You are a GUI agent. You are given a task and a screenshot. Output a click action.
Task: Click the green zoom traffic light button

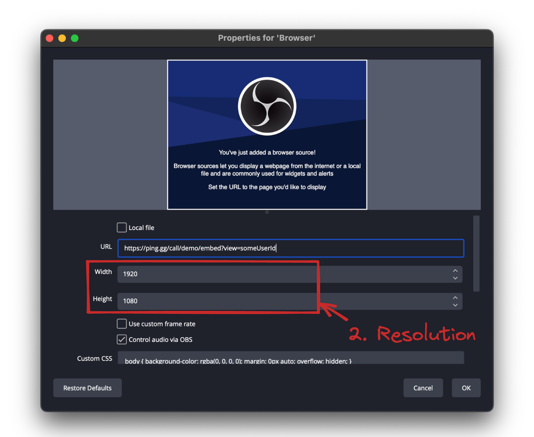click(x=75, y=38)
